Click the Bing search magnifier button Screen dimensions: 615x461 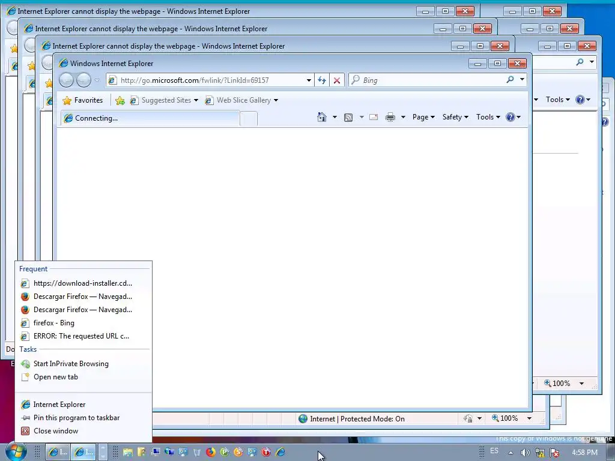510,80
